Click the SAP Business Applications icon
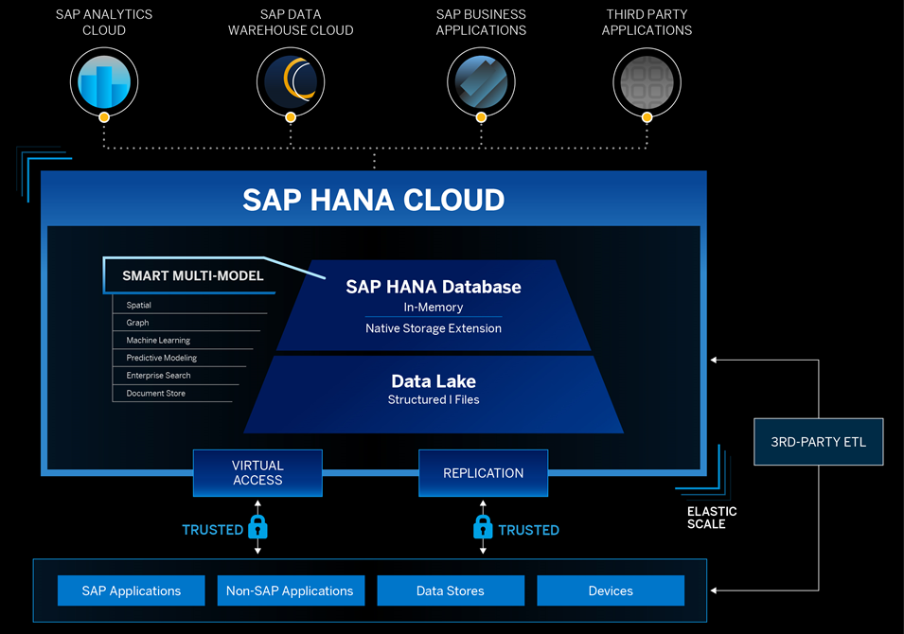 (482, 81)
